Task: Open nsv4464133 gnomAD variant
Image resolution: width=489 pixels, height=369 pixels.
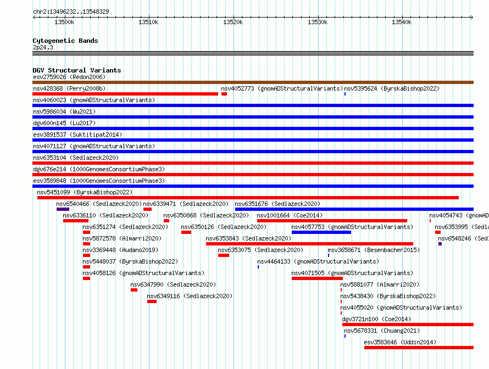Action: coord(318,261)
